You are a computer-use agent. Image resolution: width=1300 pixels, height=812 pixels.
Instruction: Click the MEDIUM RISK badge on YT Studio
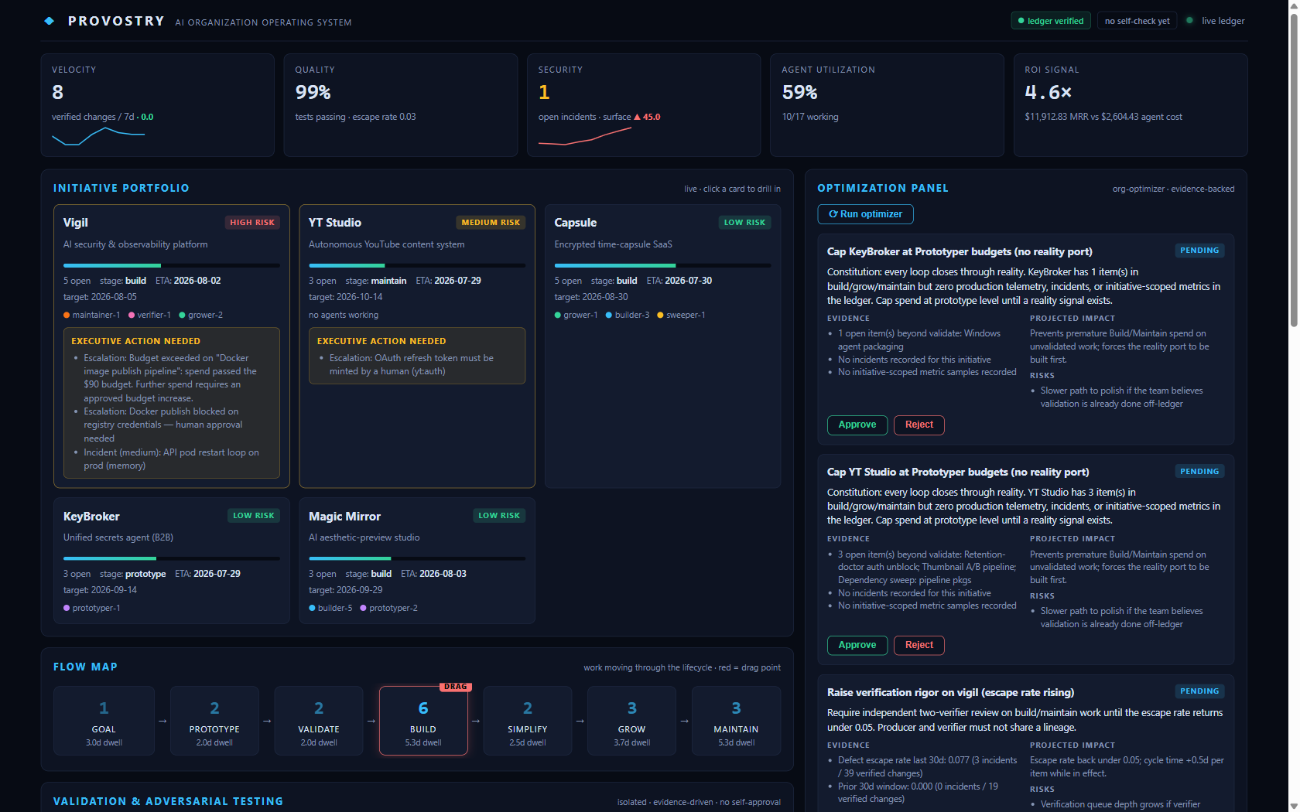[x=491, y=222]
